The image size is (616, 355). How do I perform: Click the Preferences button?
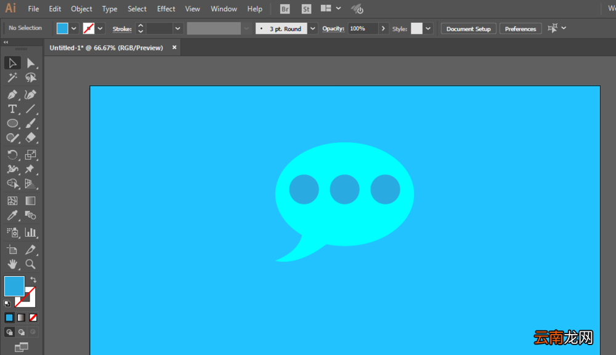520,29
